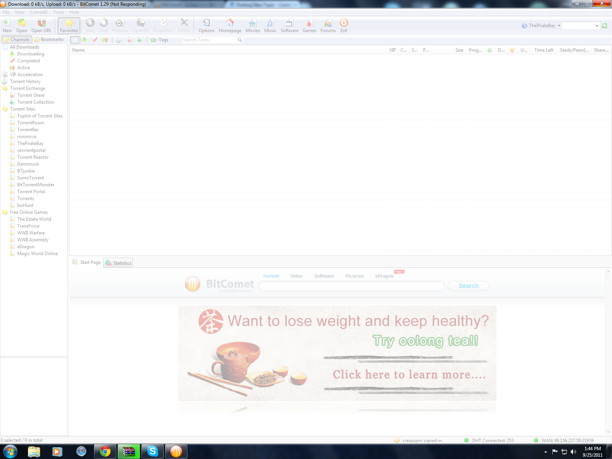Click the Stop task icon
The width and height of the screenshot is (612, 459).
pos(104,26)
